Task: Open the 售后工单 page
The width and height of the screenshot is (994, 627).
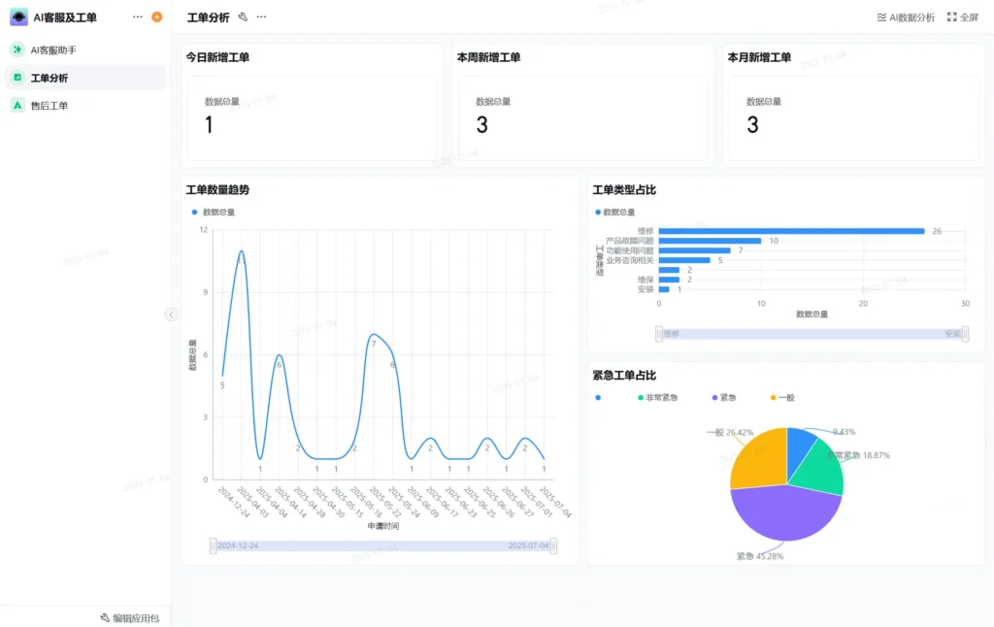Action: click(x=50, y=106)
